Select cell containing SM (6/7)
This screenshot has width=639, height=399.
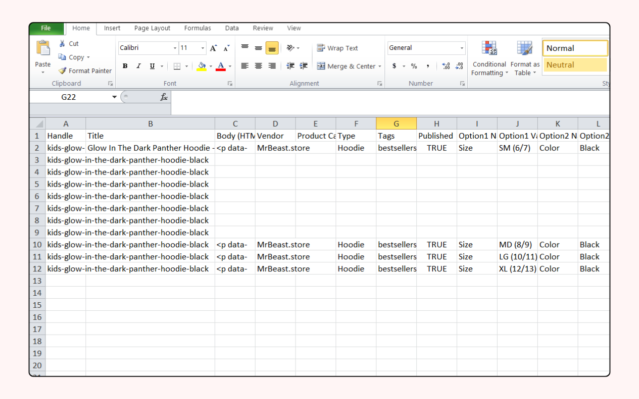tap(517, 148)
